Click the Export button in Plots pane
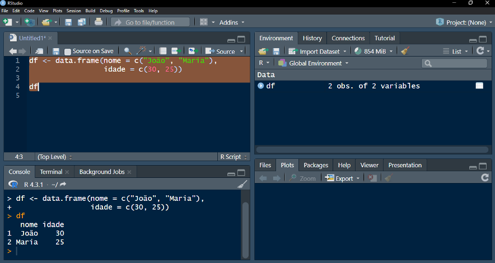 click(x=342, y=178)
